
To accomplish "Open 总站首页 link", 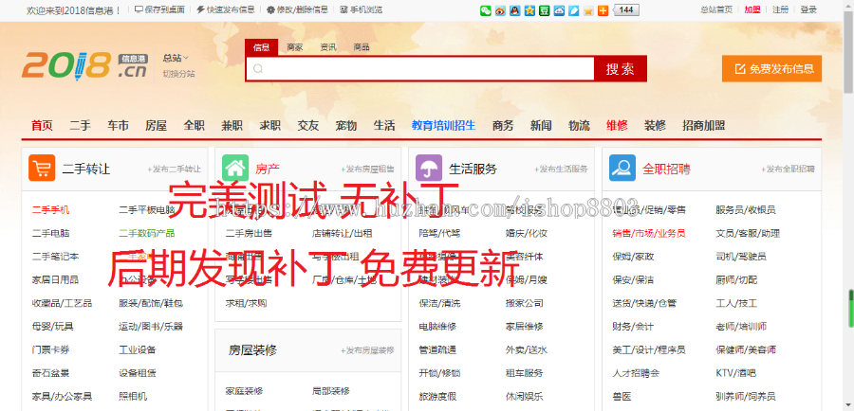I will 716,9.
